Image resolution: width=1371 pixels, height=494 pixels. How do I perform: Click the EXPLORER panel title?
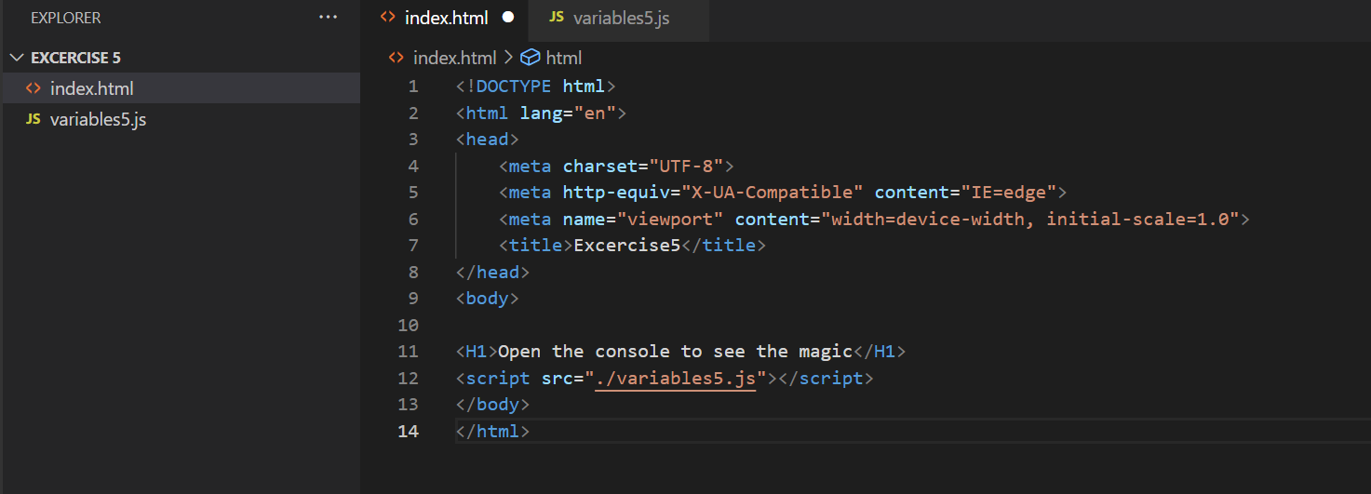(x=66, y=18)
